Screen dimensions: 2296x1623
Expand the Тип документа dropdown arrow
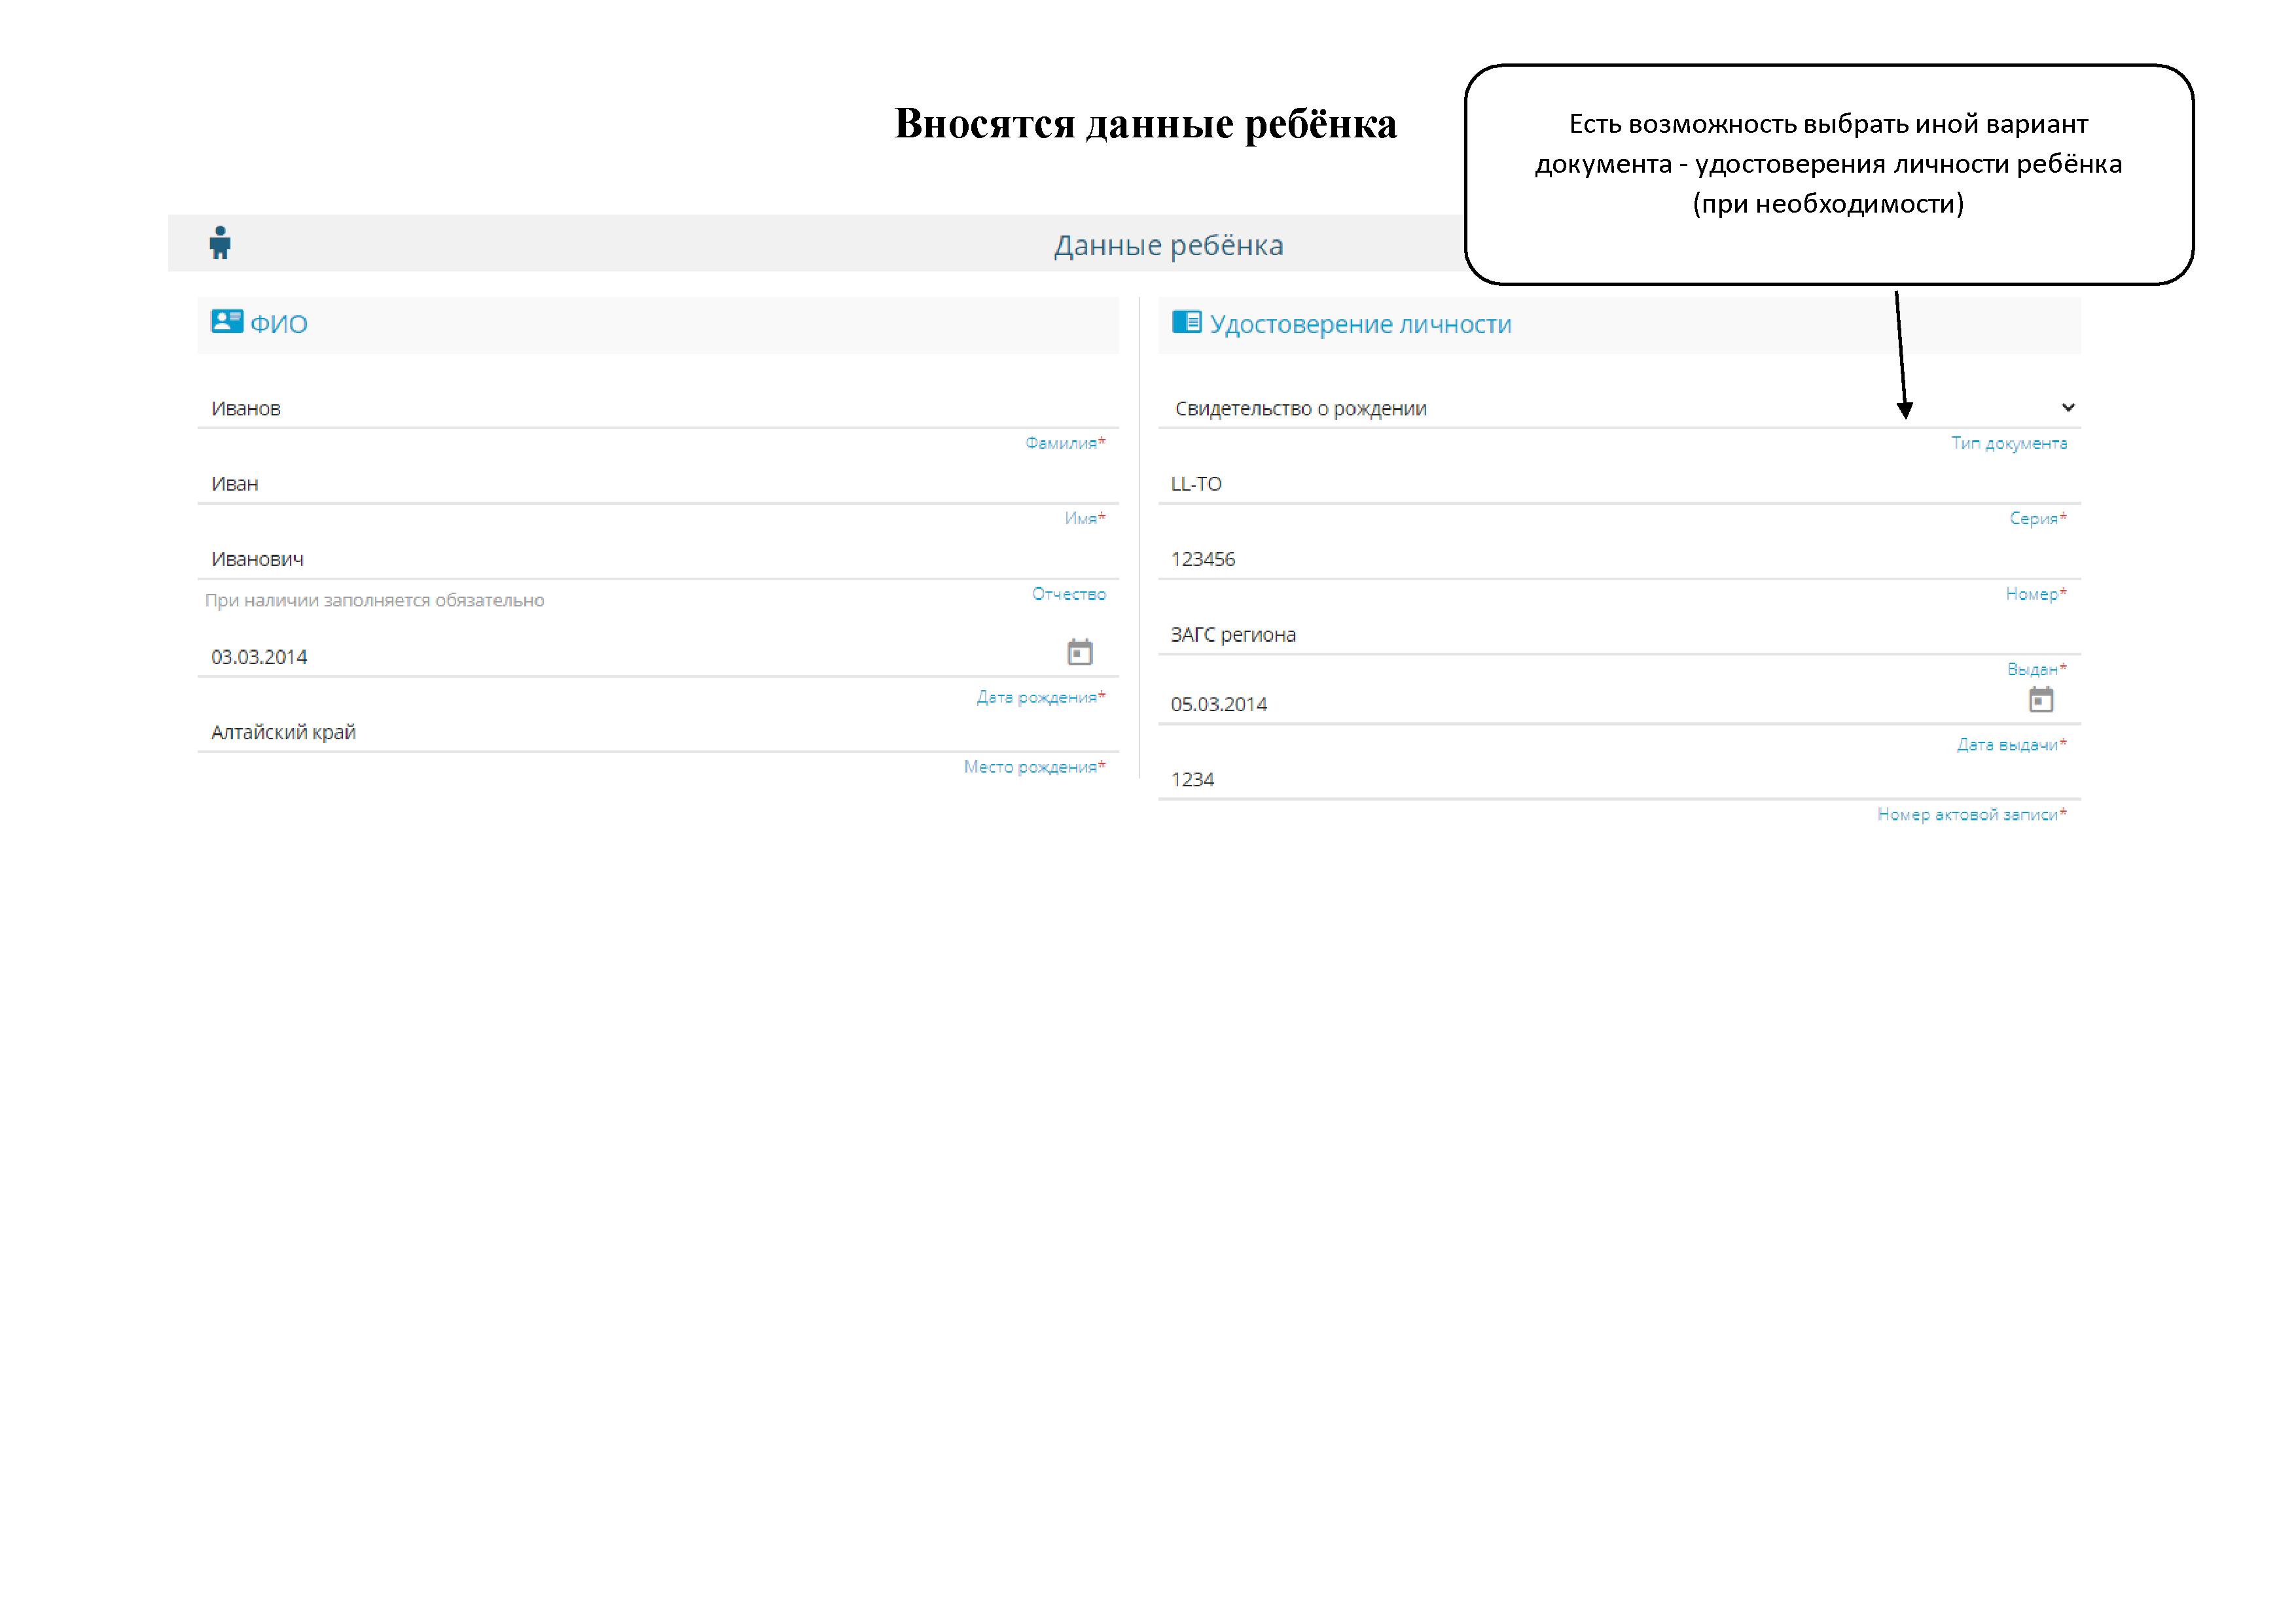[2068, 408]
